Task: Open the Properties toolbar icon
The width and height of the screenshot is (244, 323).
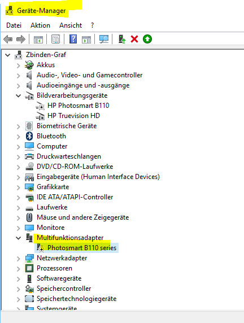Action: pyautogui.click(x=56, y=39)
